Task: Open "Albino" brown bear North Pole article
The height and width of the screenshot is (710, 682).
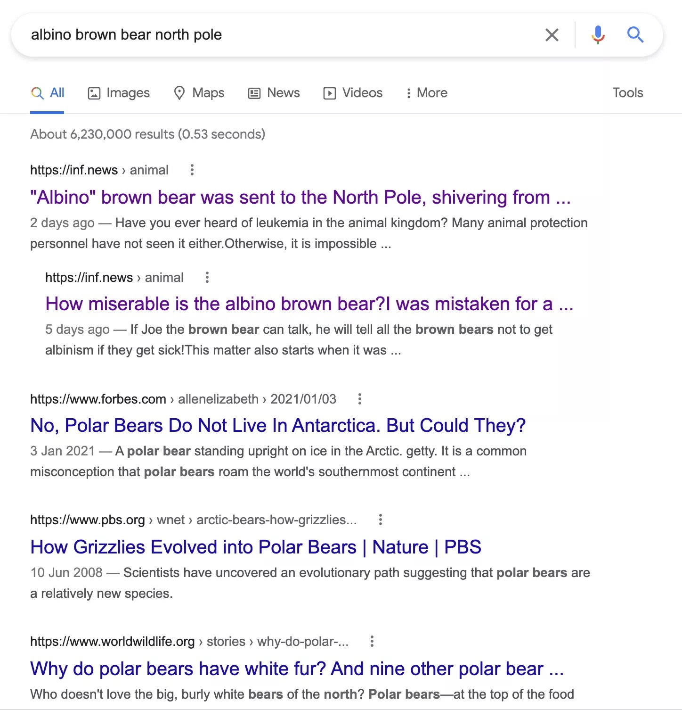Action: [x=300, y=197]
